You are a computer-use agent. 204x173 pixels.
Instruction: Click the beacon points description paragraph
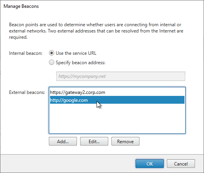click(96, 31)
